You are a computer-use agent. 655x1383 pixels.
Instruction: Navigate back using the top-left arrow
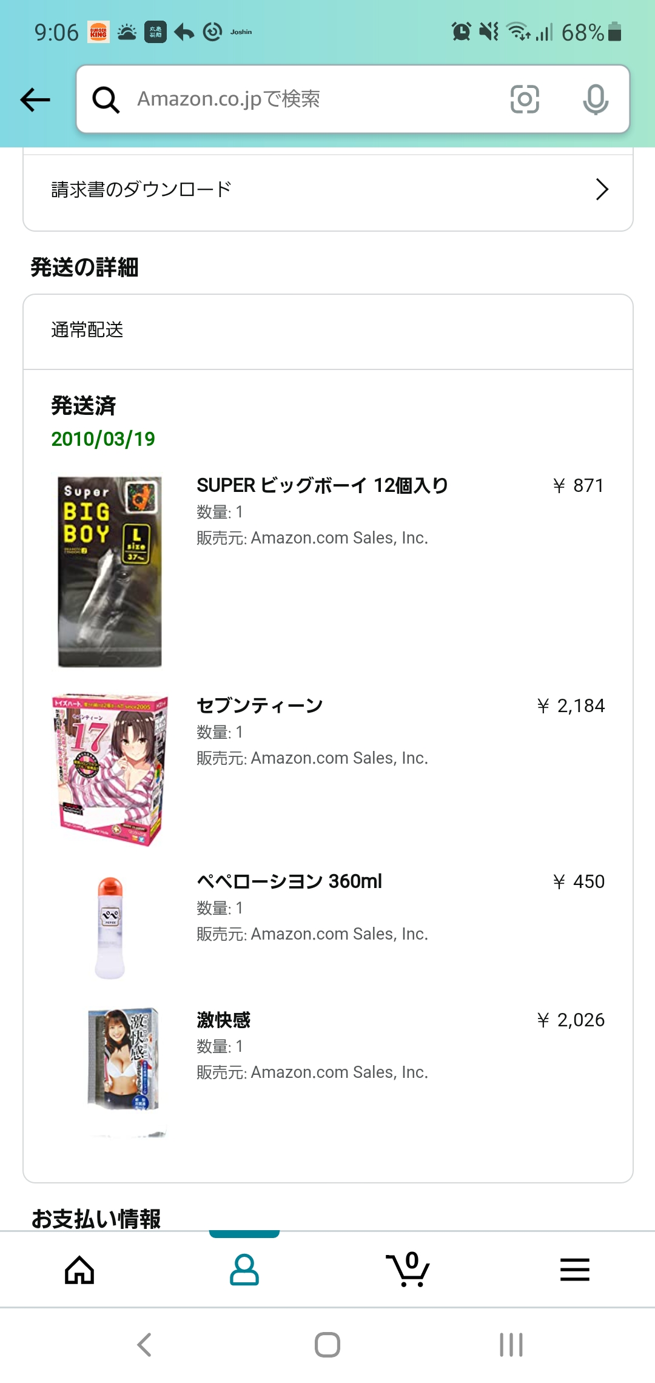pyautogui.click(x=35, y=99)
